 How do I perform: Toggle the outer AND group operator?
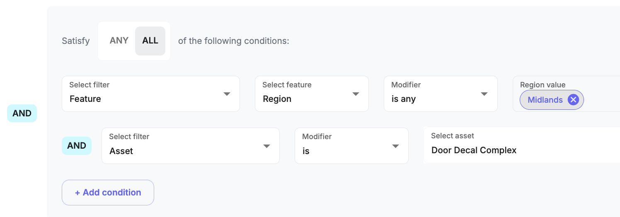[x=22, y=113]
